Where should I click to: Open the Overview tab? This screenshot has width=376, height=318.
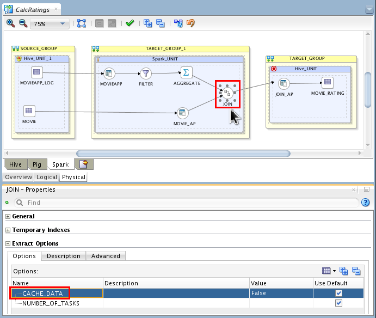coord(19,177)
